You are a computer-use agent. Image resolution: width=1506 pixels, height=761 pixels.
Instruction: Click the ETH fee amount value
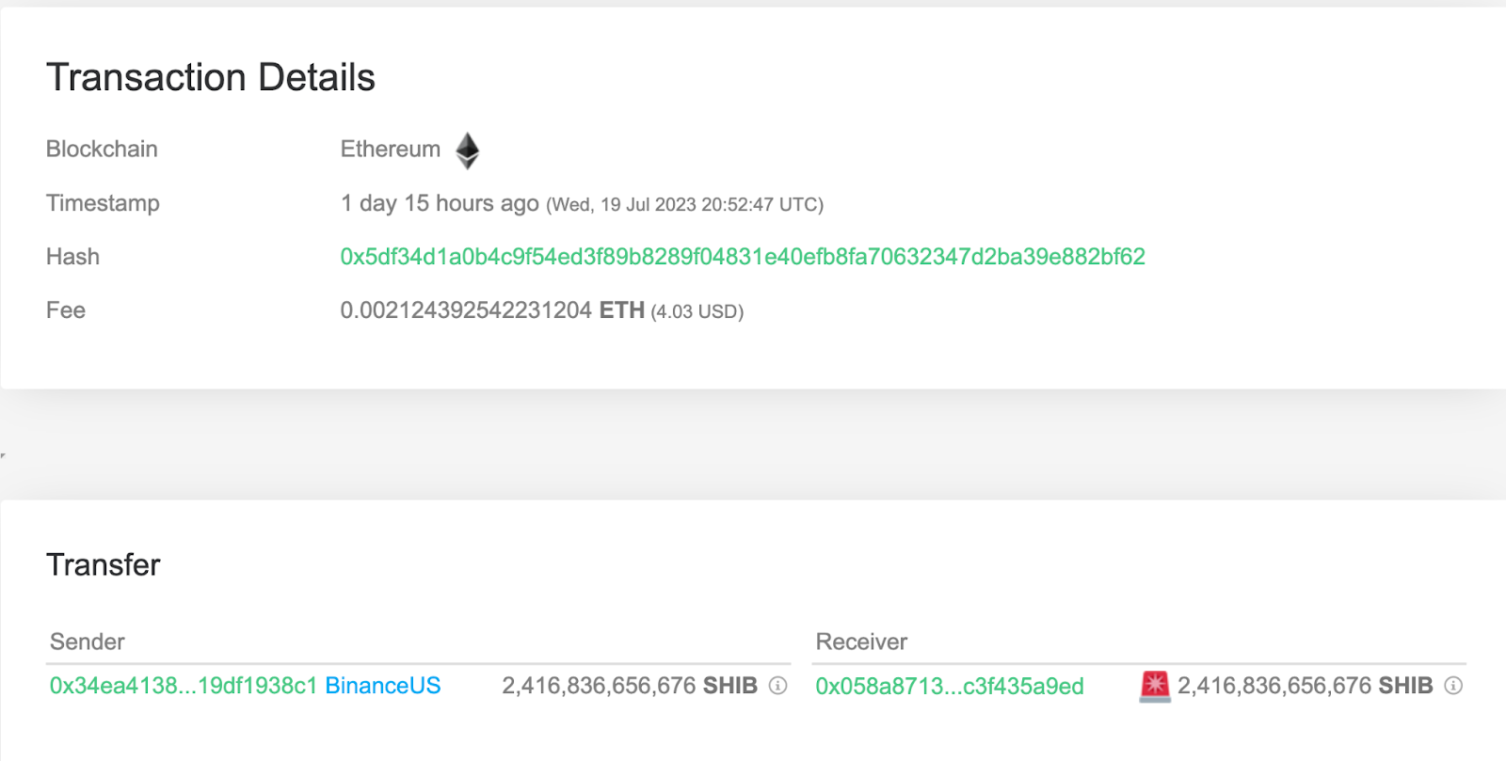(492, 310)
